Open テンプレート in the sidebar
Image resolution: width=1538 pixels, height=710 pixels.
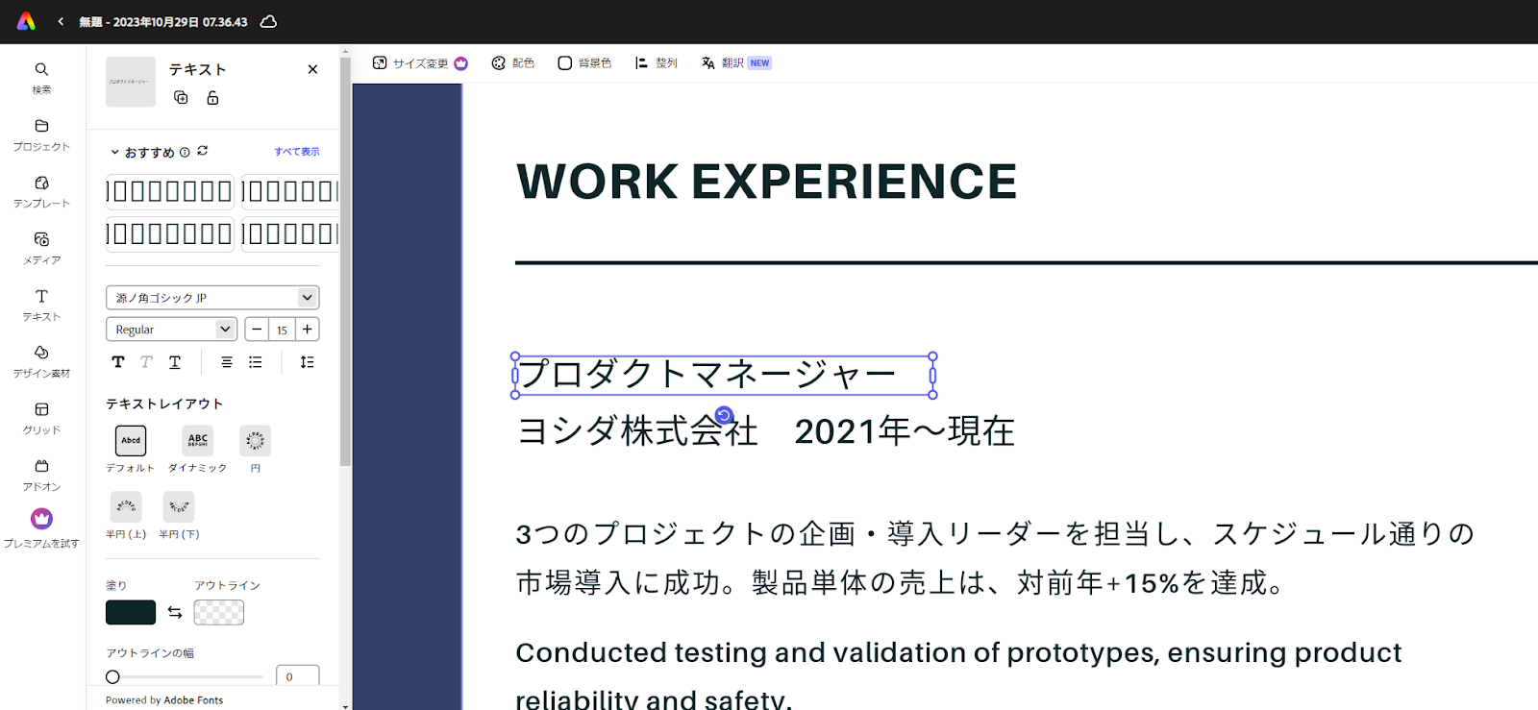coord(41,191)
